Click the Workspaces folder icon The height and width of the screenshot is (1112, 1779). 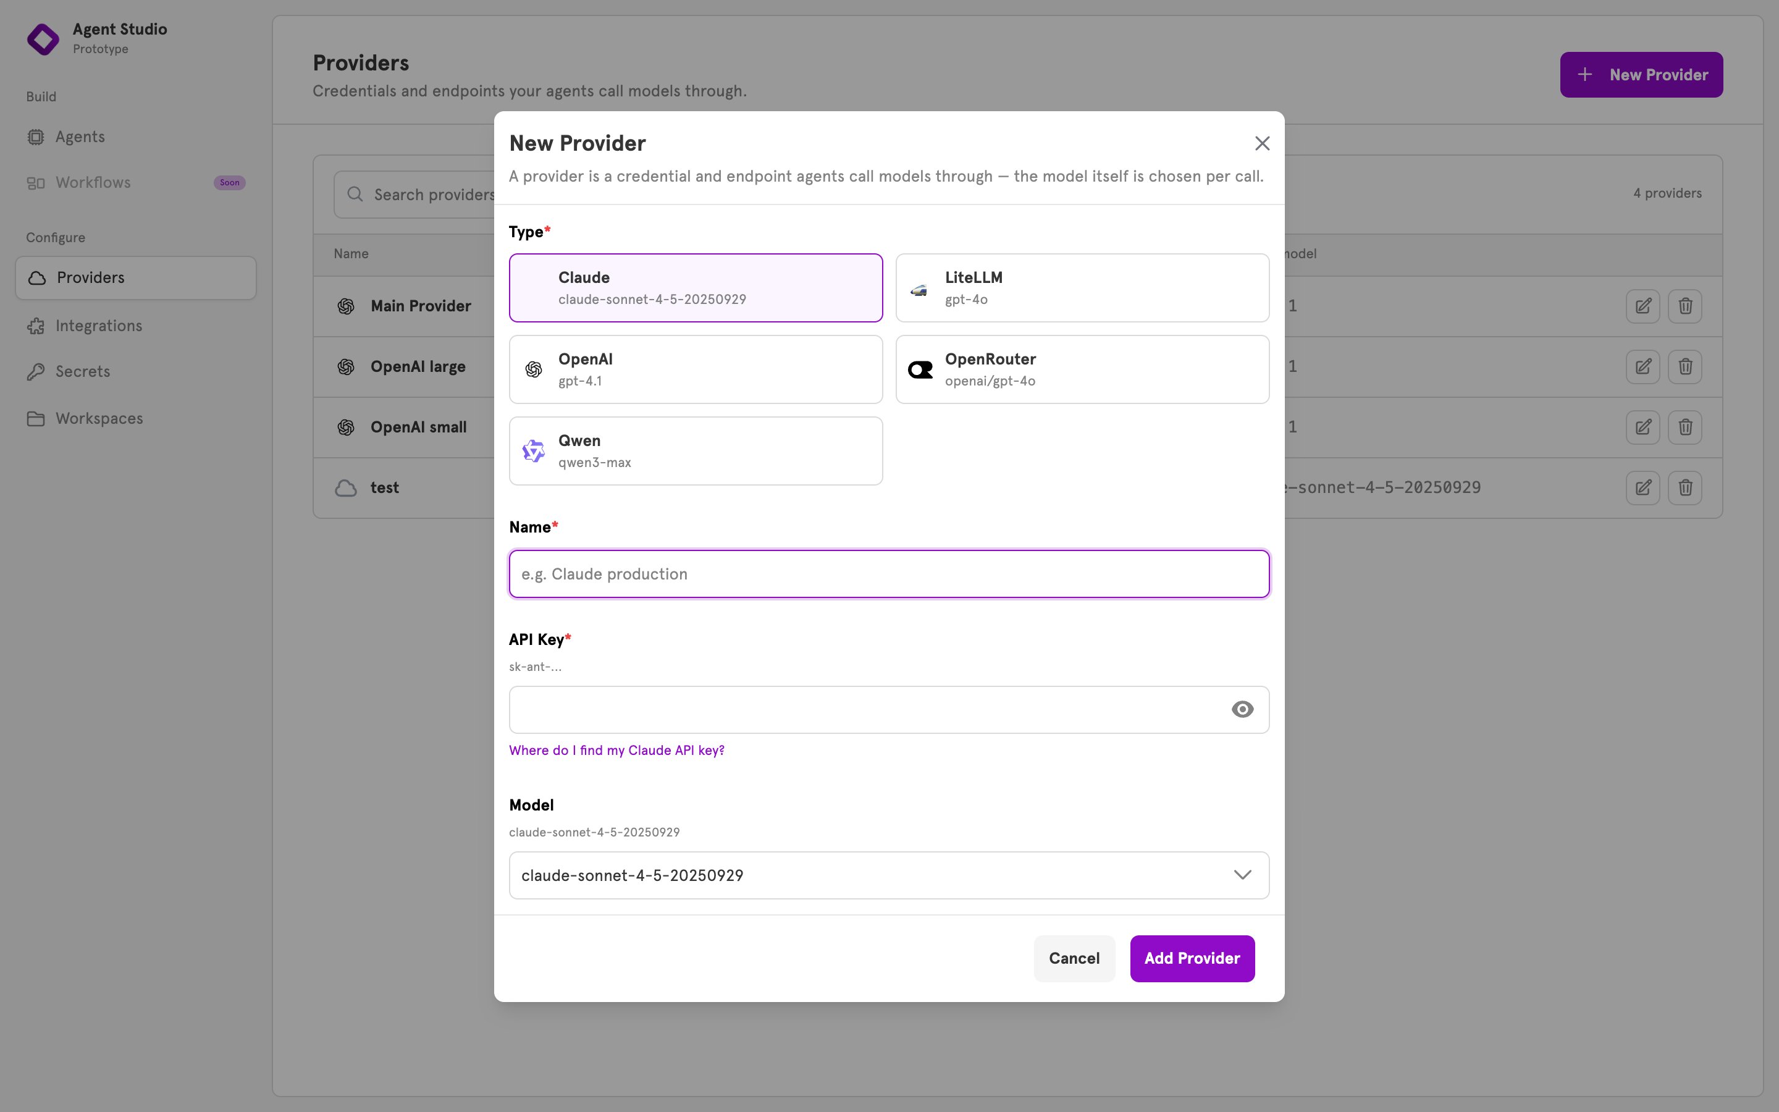pyautogui.click(x=36, y=418)
